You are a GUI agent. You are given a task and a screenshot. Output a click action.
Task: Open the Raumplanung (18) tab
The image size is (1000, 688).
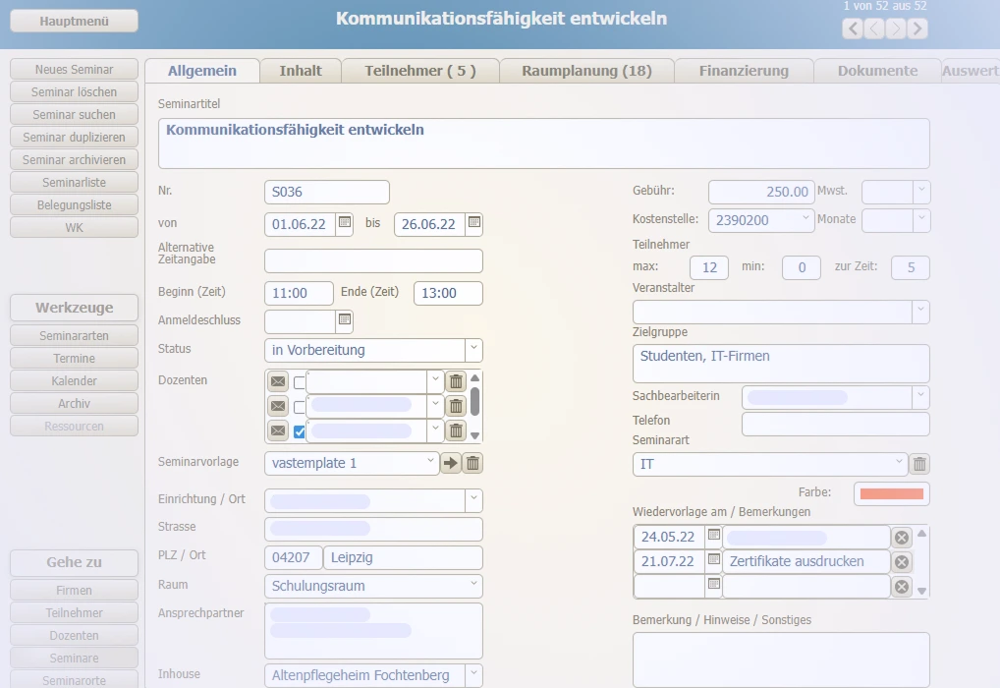(x=586, y=71)
